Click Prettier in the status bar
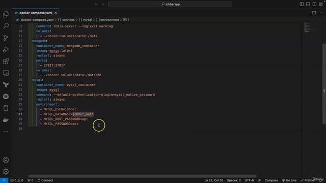The width and height of the screenshot is (326, 183). [308, 180]
